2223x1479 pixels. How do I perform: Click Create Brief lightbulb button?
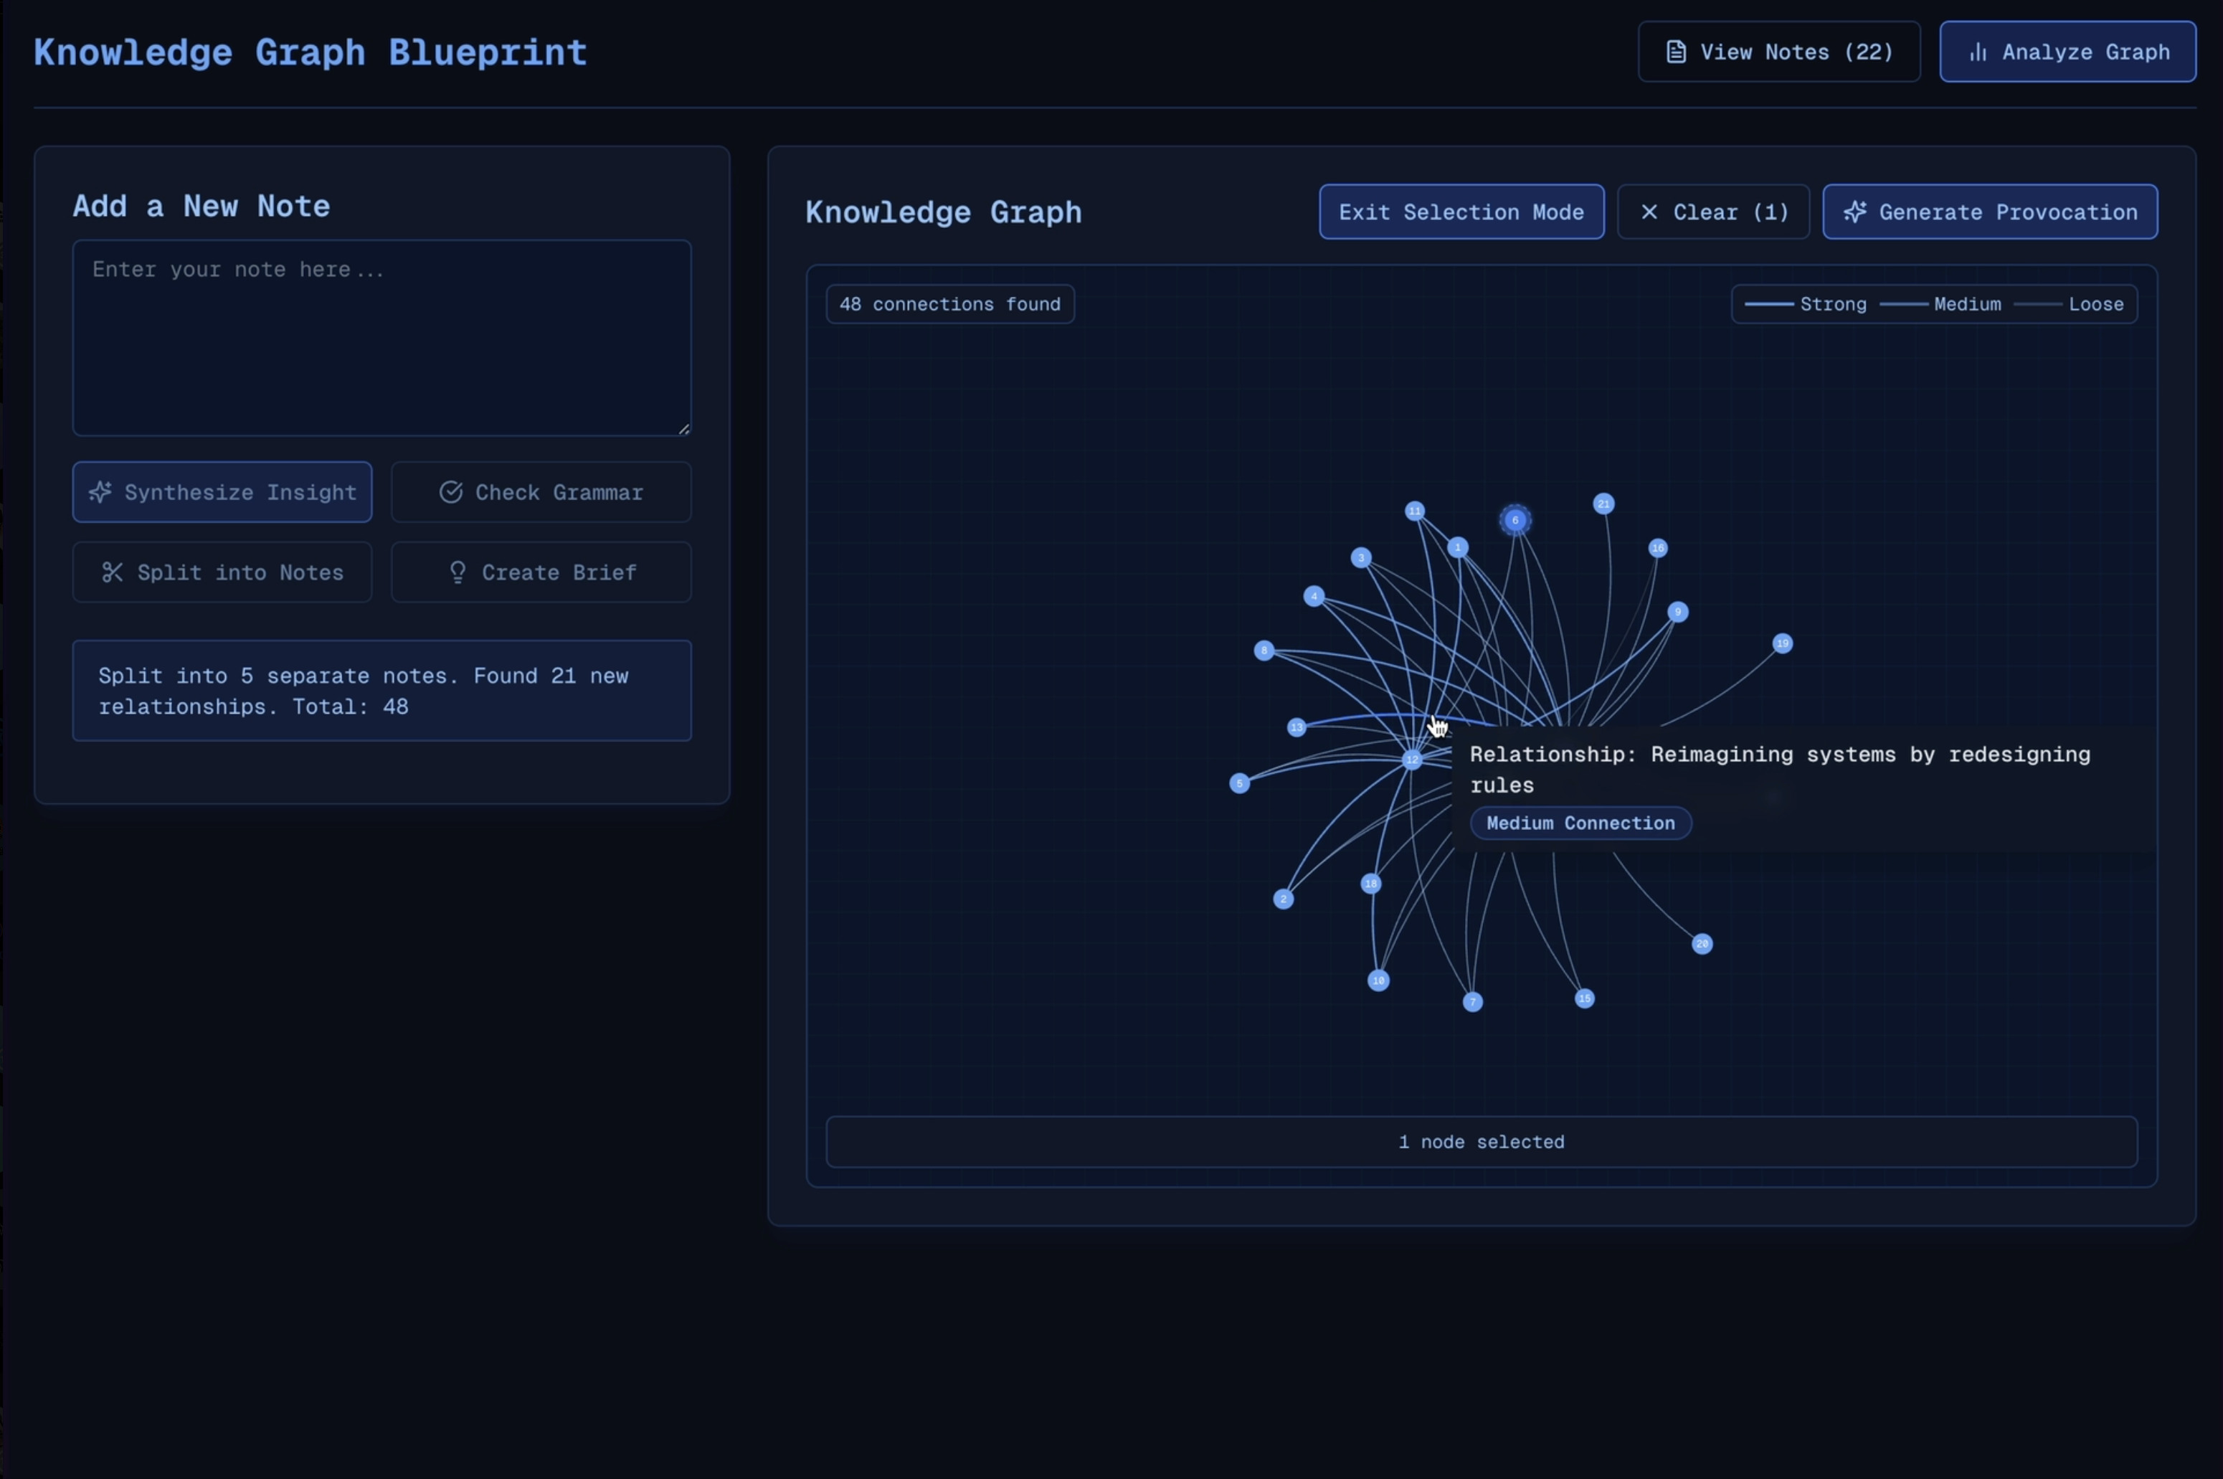541,572
